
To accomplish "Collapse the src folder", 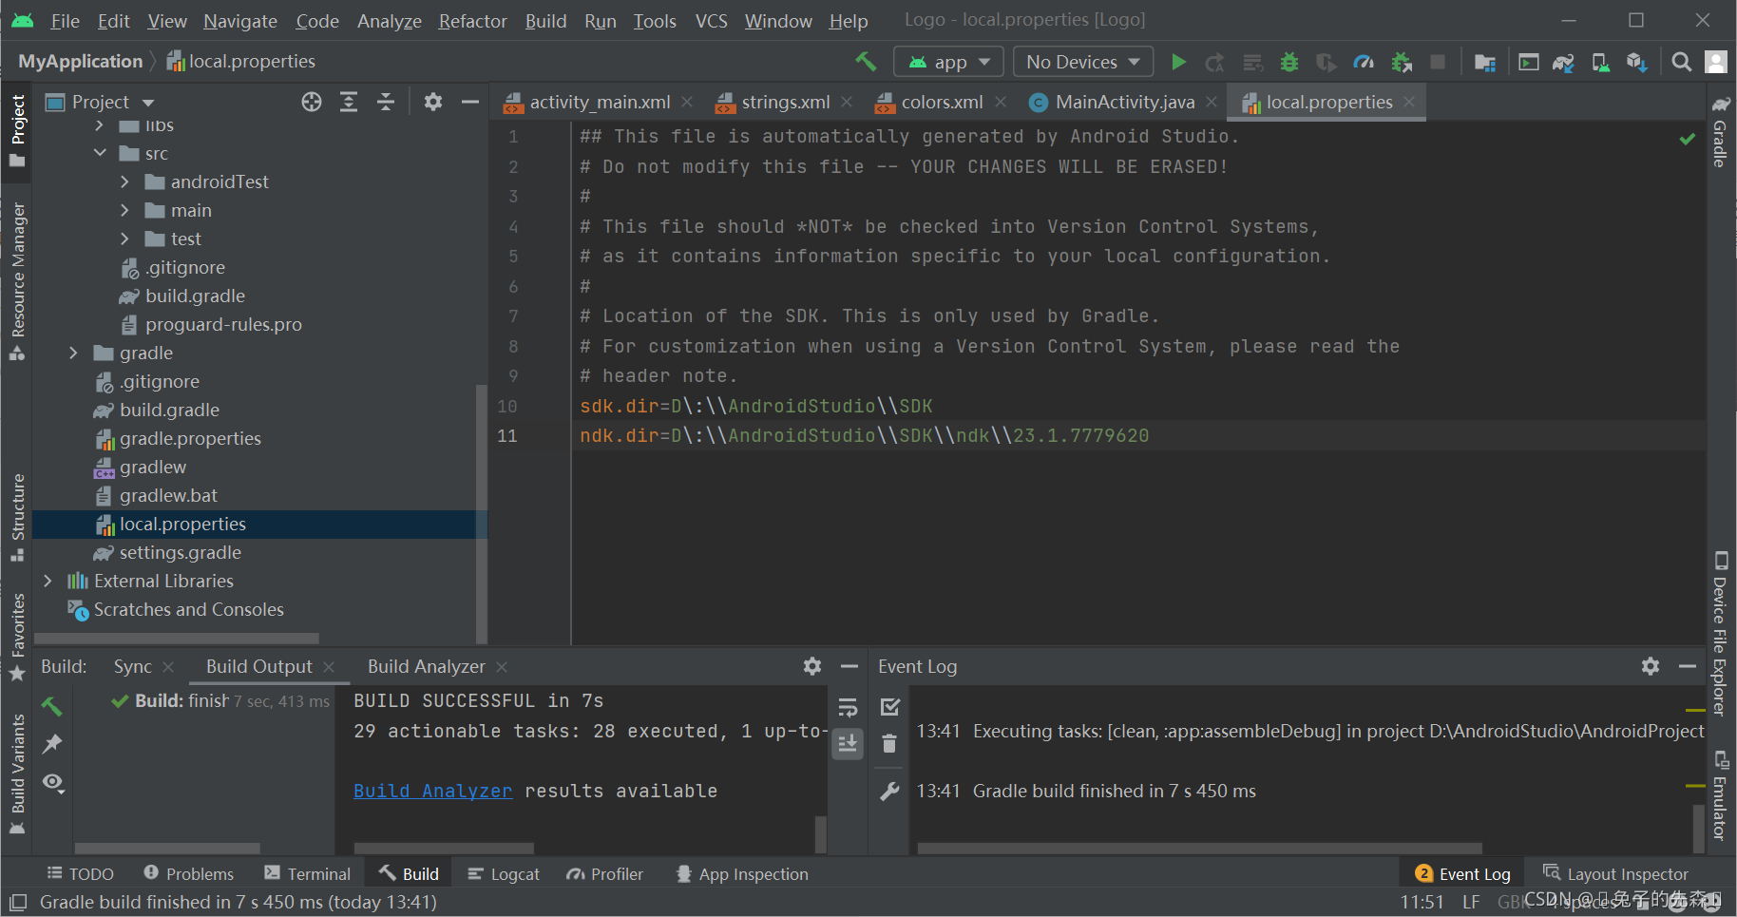I will [x=100, y=153].
